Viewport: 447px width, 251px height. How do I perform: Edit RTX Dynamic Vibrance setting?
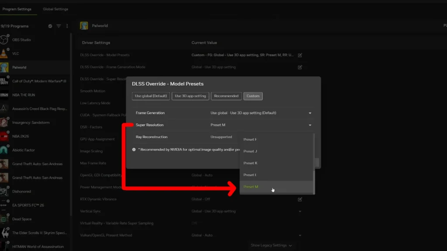pyautogui.click(x=300, y=200)
